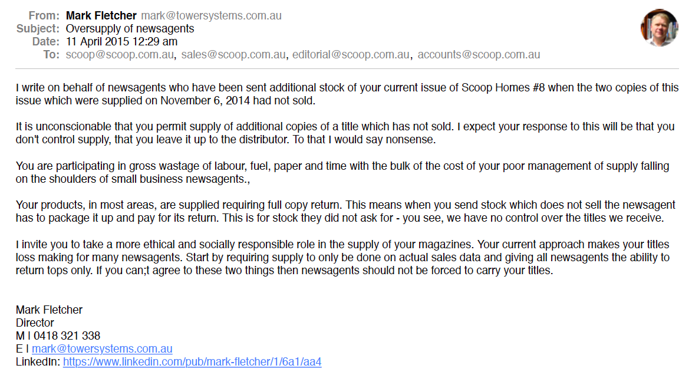The width and height of the screenshot is (692, 375).
Task: Click the To: header label
Action: (x=51, y=55)
